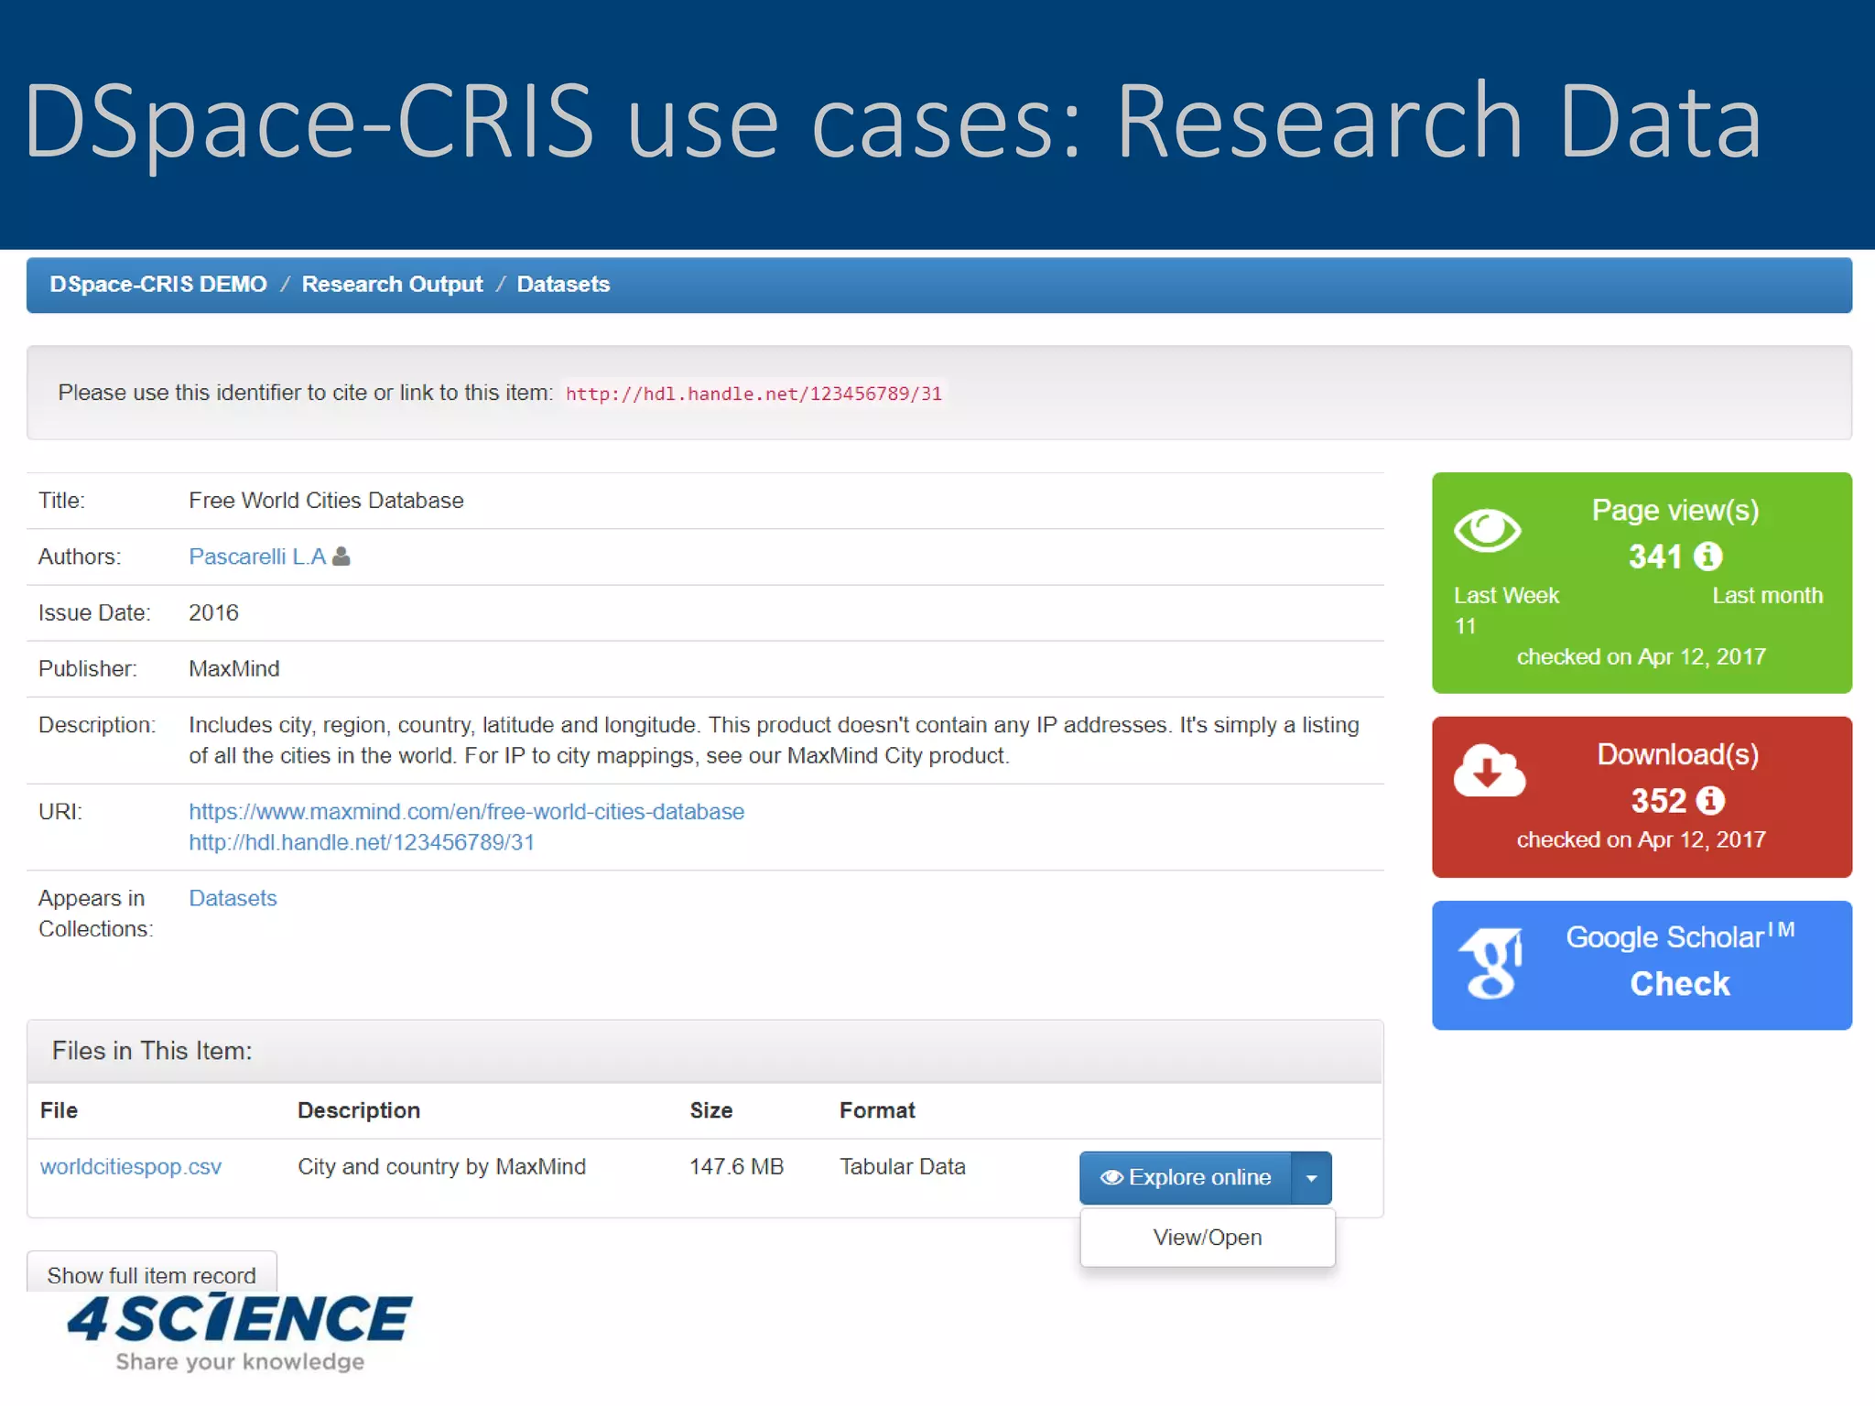Click the red handle identifier for citing
This screenshot has height=1406, width=1875.
click(x=753, y=394)
